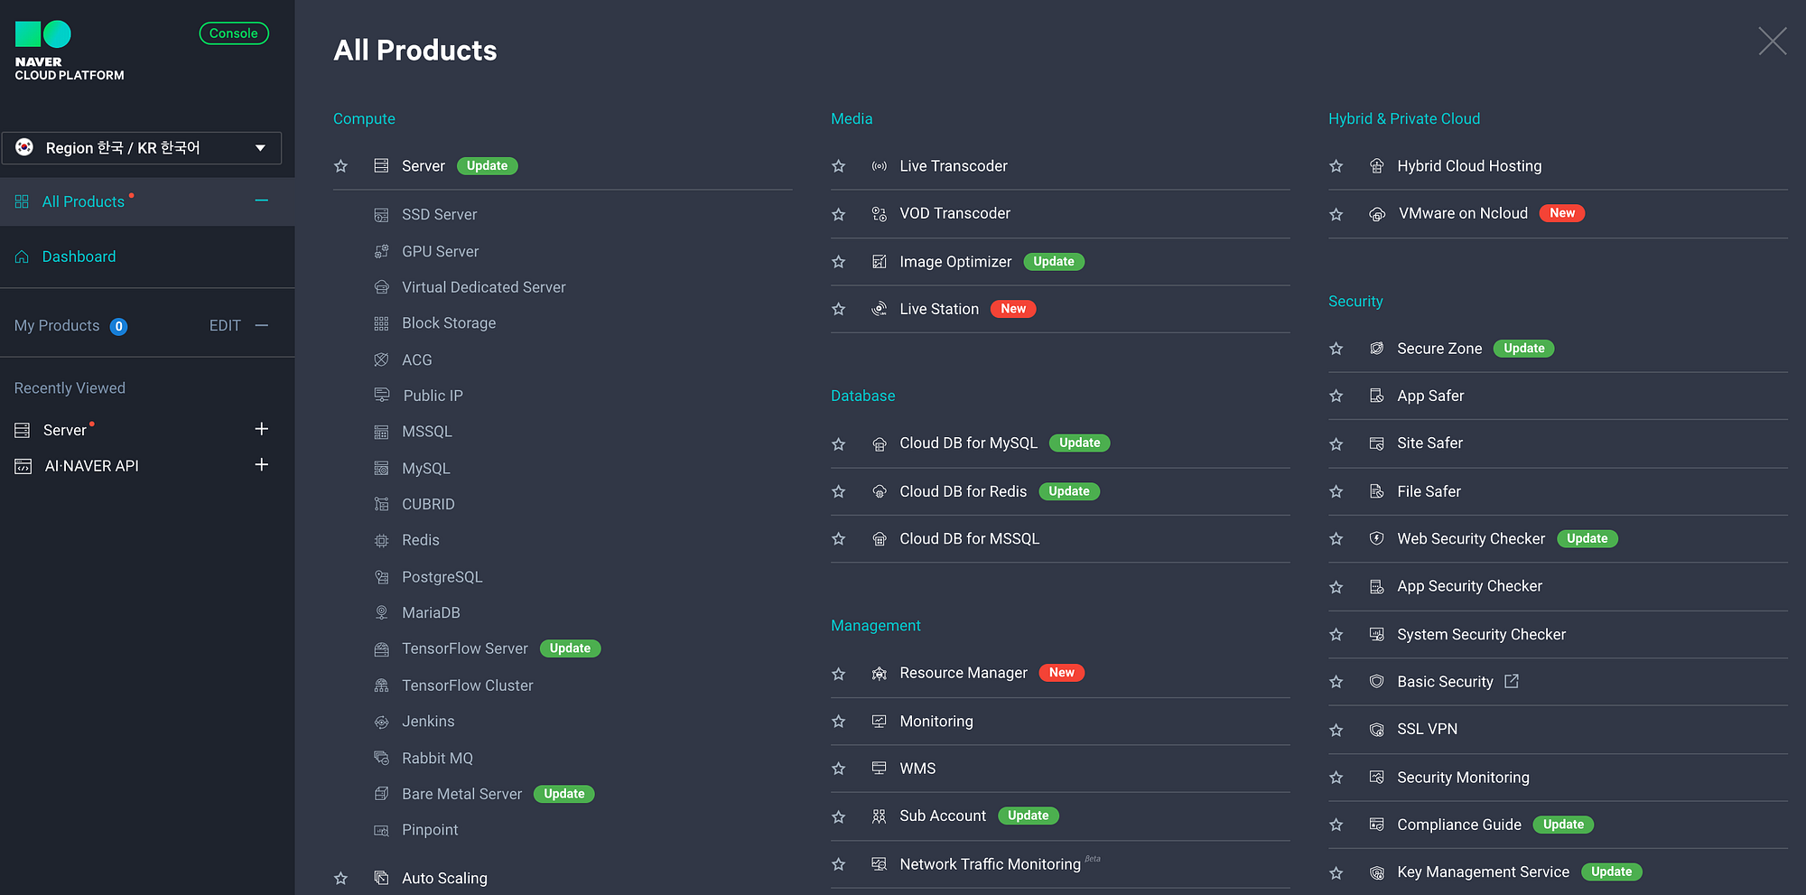Open the Site Safer product
The image size is (1806, 895).
1429,443
